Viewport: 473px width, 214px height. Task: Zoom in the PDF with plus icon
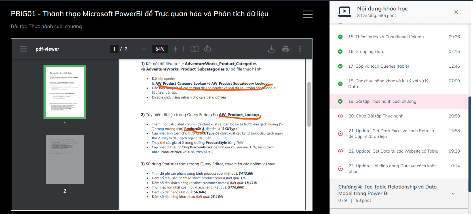pos(176,49)
